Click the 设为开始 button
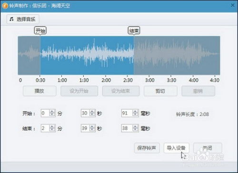 click(79, 91)
